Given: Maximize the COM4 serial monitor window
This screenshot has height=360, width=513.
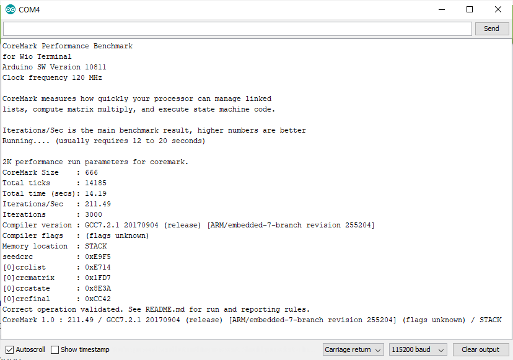Looking at the screenshot, I should [x=470, y=10].
